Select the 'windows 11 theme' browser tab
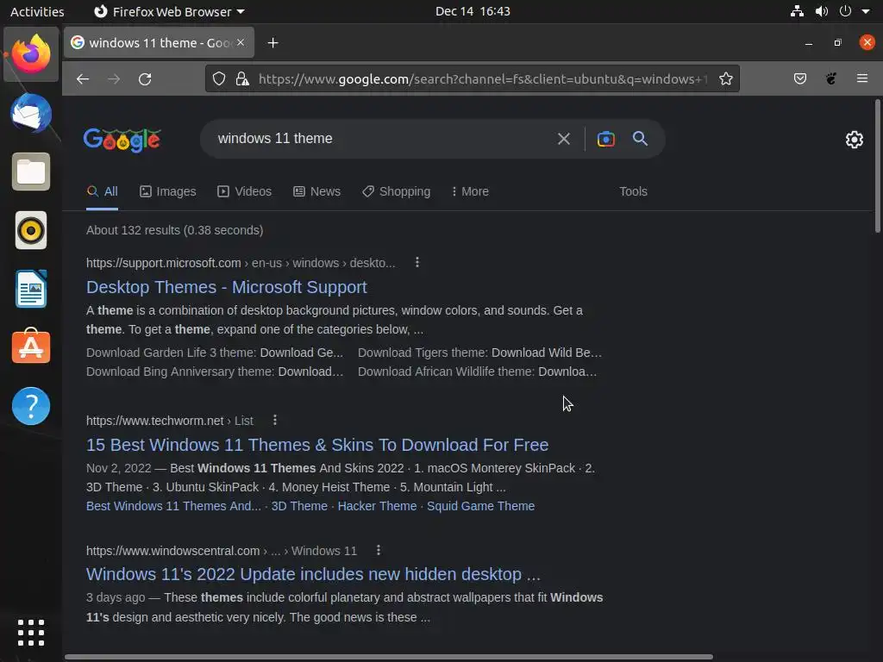Image resolution: width=883 pixels, height=662 pixels. 159,43
